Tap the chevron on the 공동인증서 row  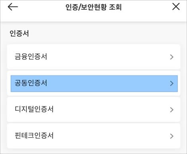[x=171, y=83]
